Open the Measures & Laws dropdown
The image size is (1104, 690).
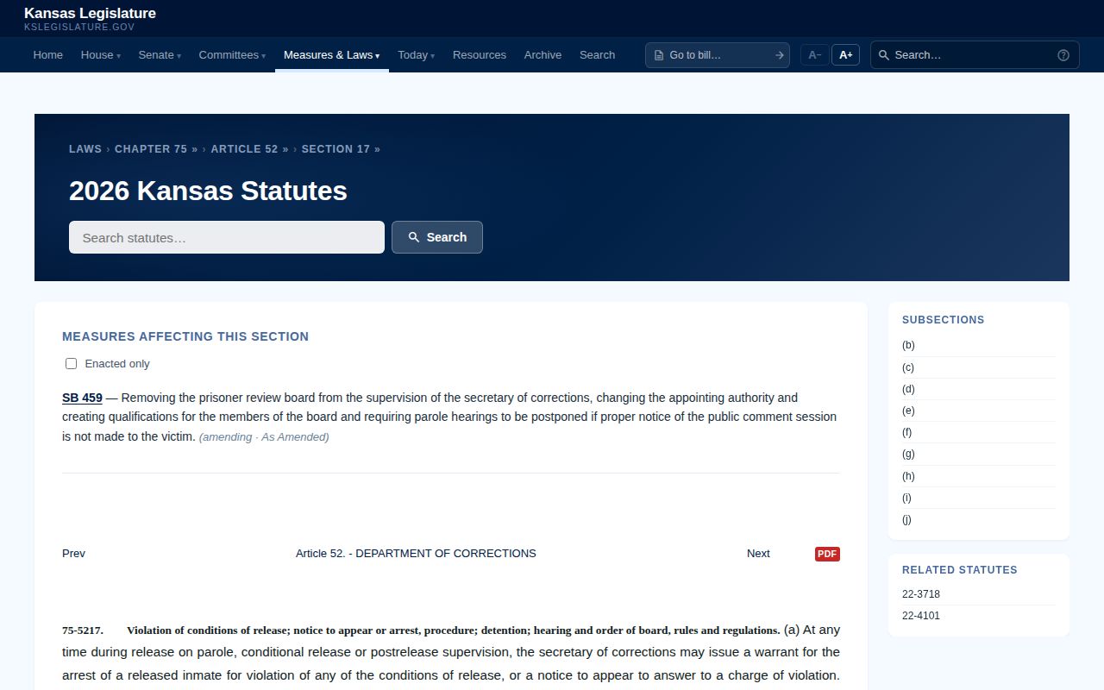332,55
